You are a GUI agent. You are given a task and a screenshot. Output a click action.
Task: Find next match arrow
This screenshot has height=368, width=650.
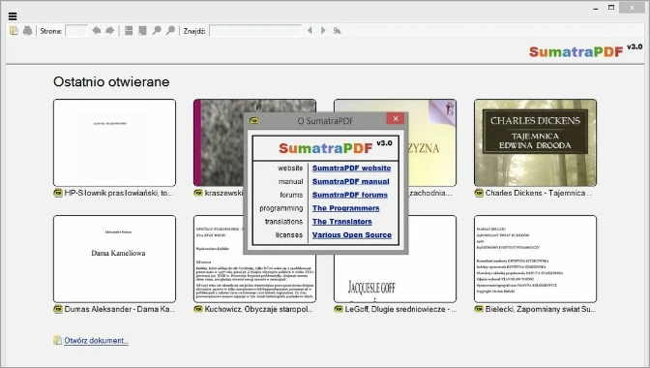(x=323, y=30)
